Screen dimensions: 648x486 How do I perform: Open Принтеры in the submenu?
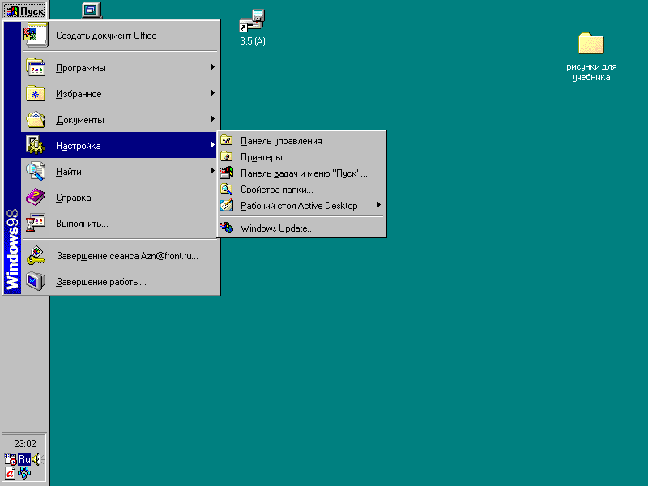coord(301,157)
